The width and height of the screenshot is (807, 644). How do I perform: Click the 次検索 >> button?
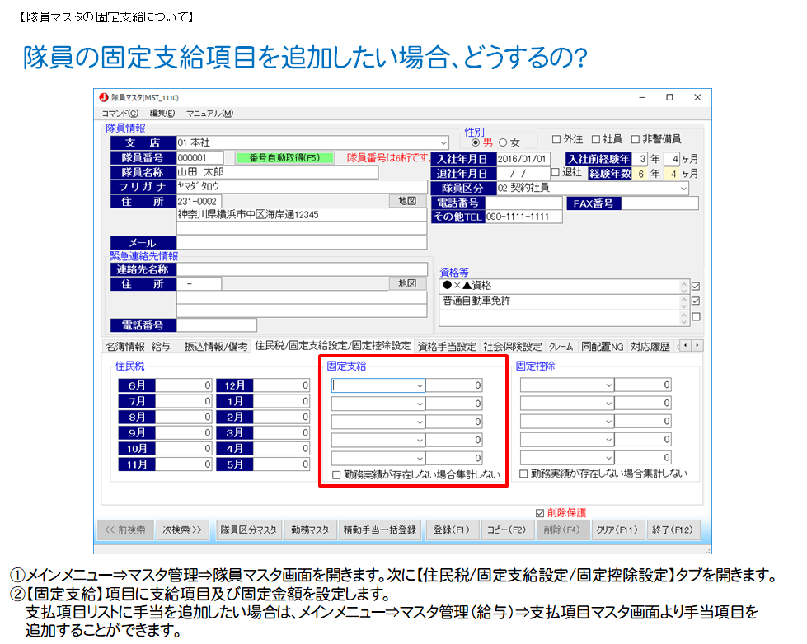pos(182,530)
